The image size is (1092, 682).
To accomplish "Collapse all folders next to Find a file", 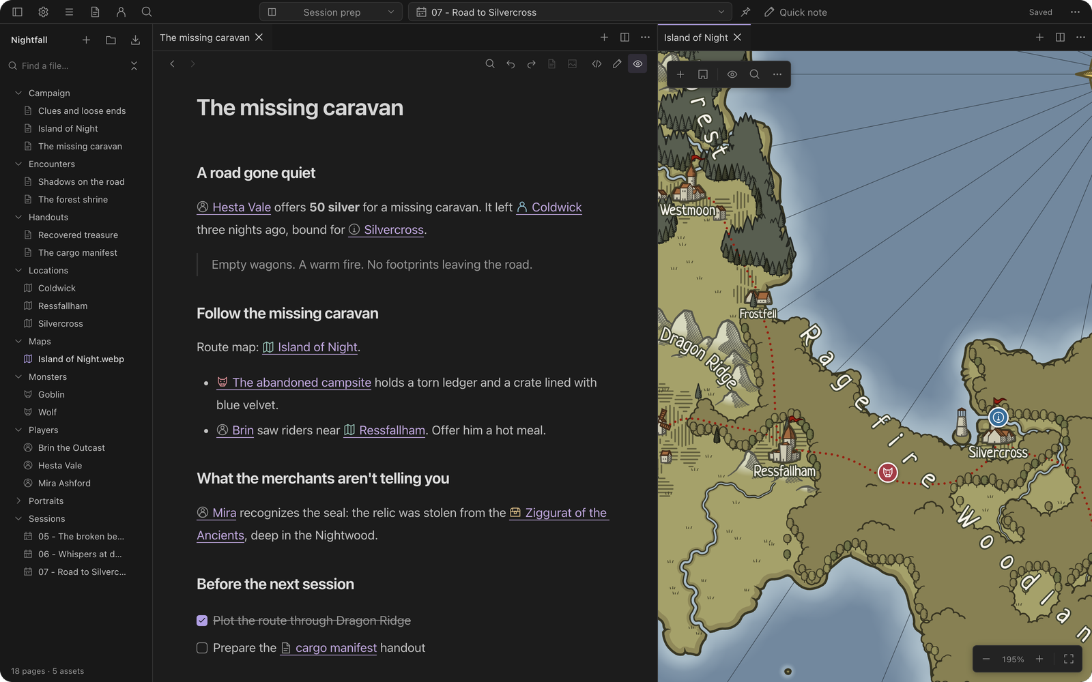I will 134,65.
